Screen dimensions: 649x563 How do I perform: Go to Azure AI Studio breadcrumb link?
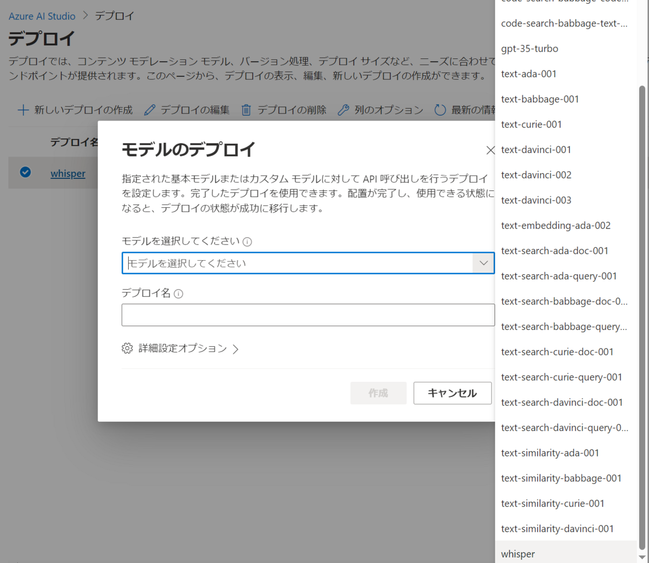click(x=42, y=16)
